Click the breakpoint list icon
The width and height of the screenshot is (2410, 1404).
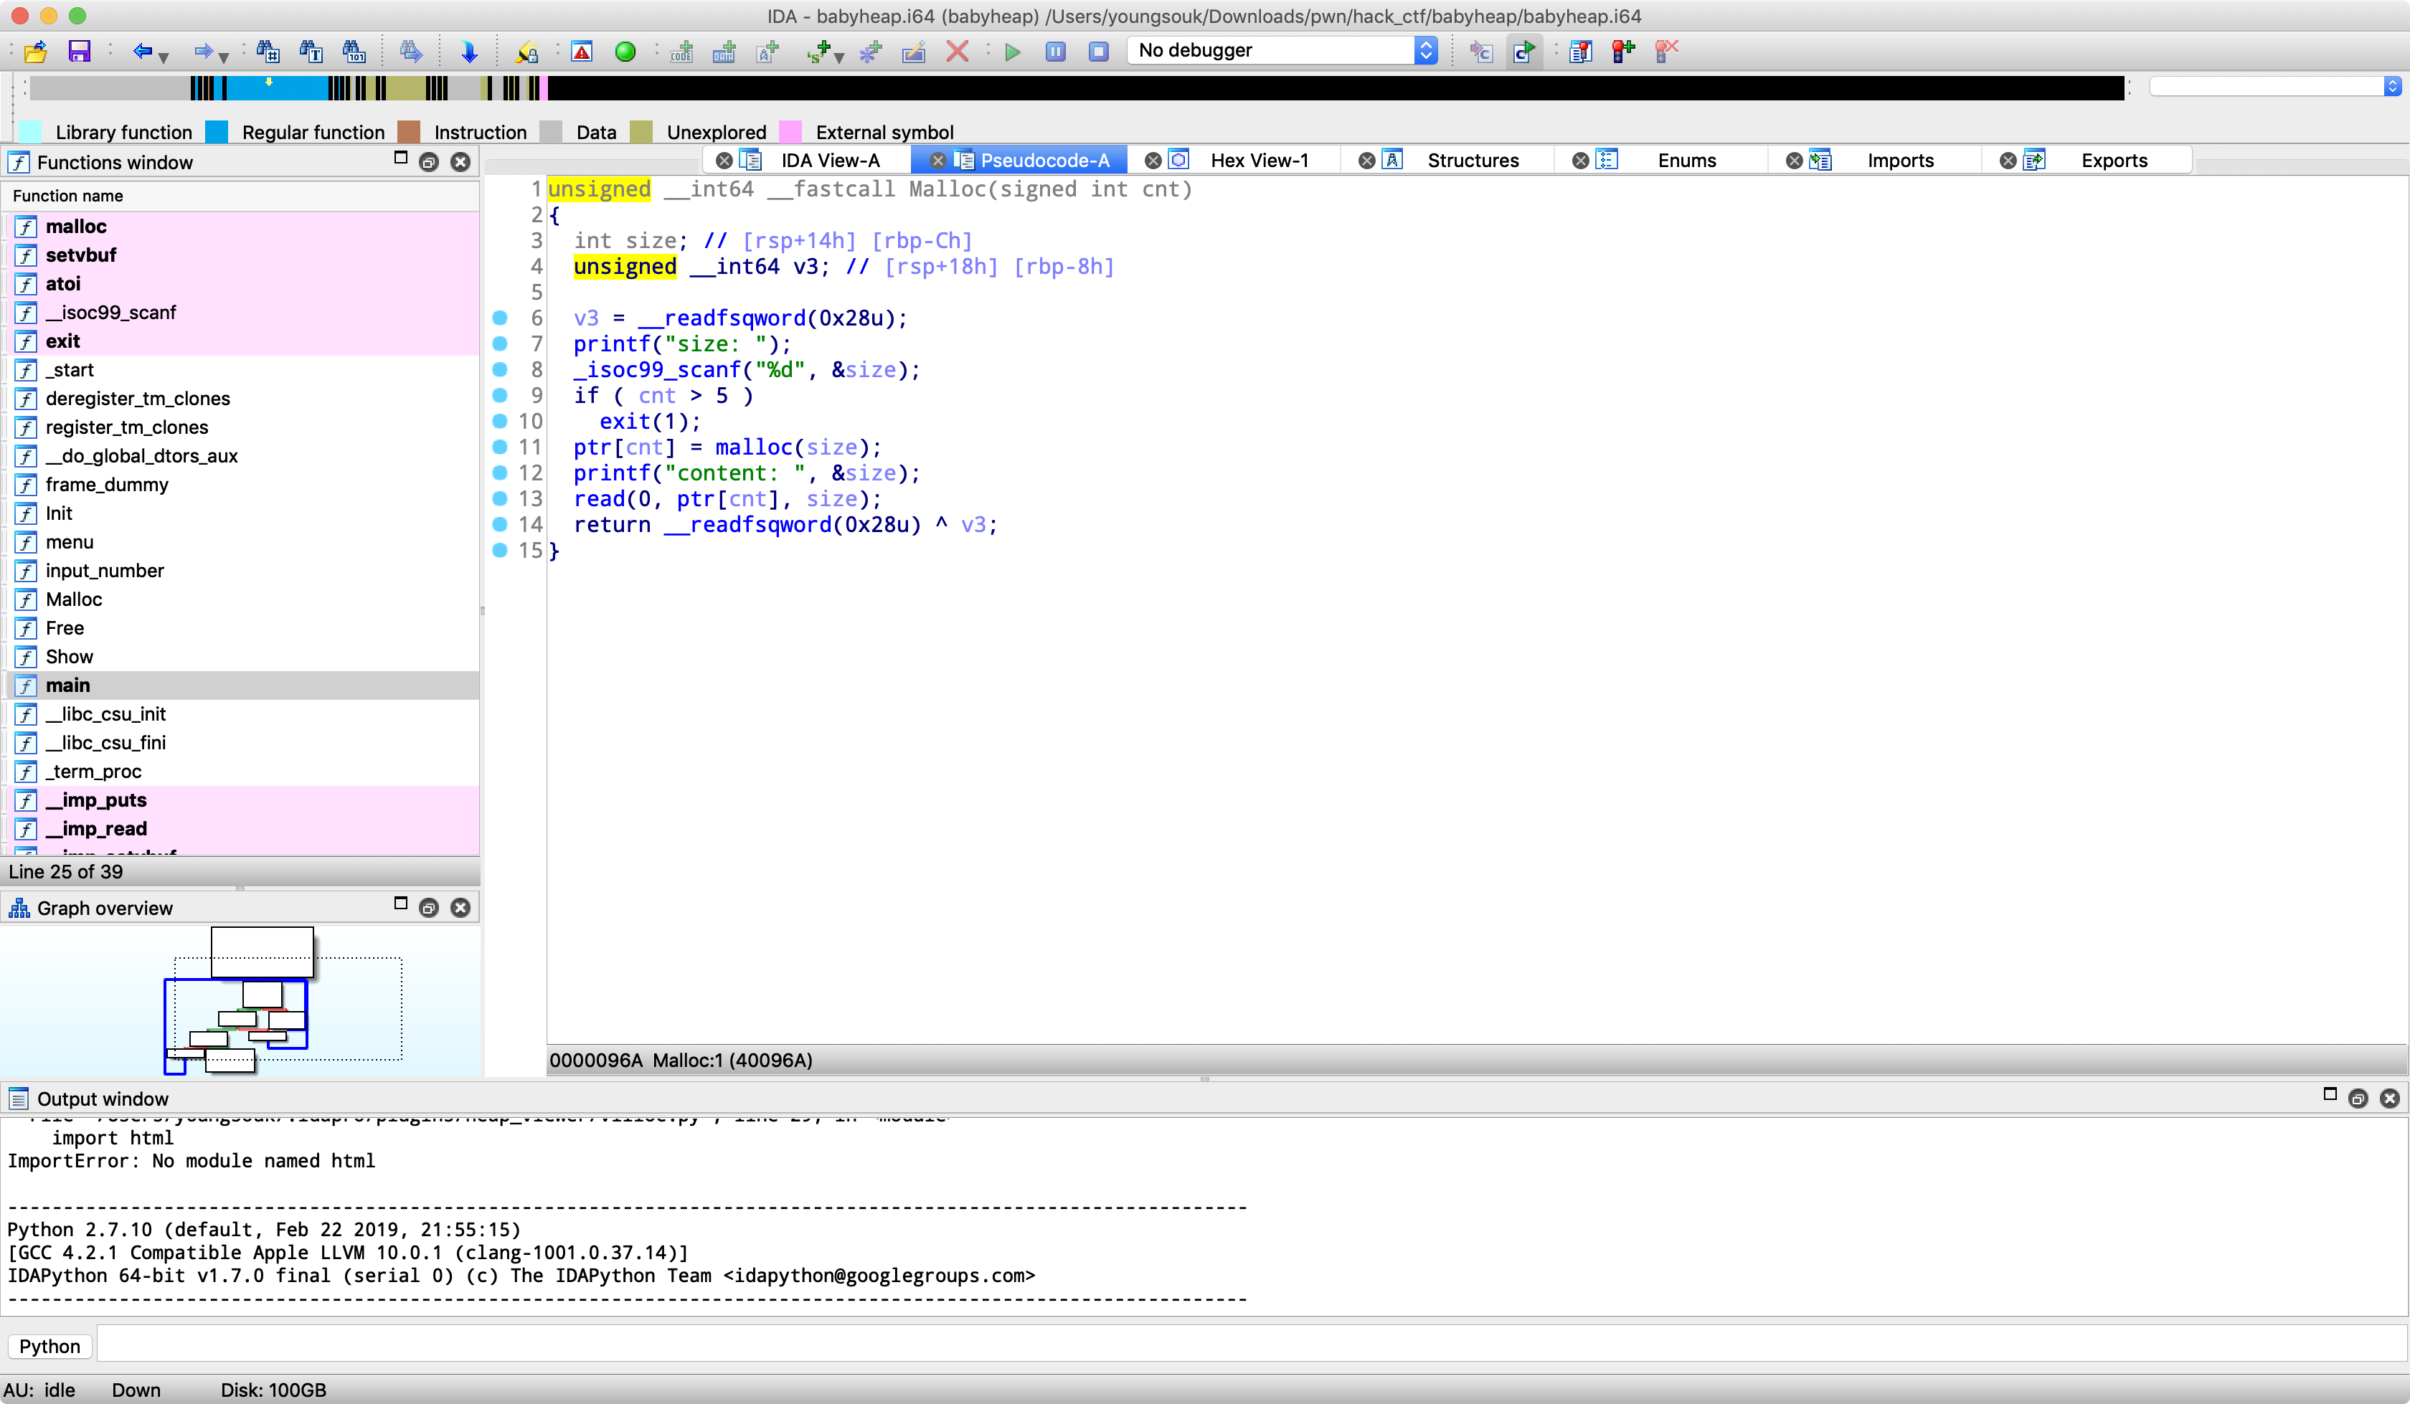[x=1580, y=51]
